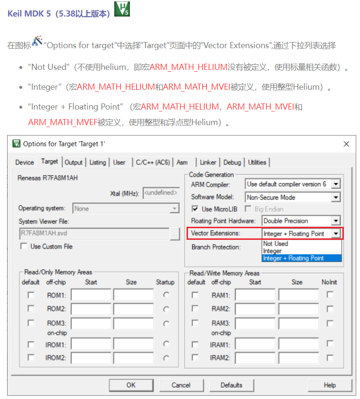This screenshot has width=360, height=399.
Task: Choose 'Not Used' in Vector Extensions list
Action: pyautogui.click(x=302, y=244)
